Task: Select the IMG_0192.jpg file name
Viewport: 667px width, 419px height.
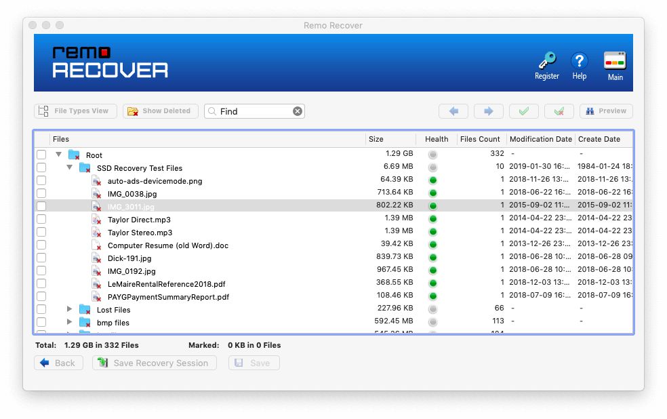Action: pos(132,271)
